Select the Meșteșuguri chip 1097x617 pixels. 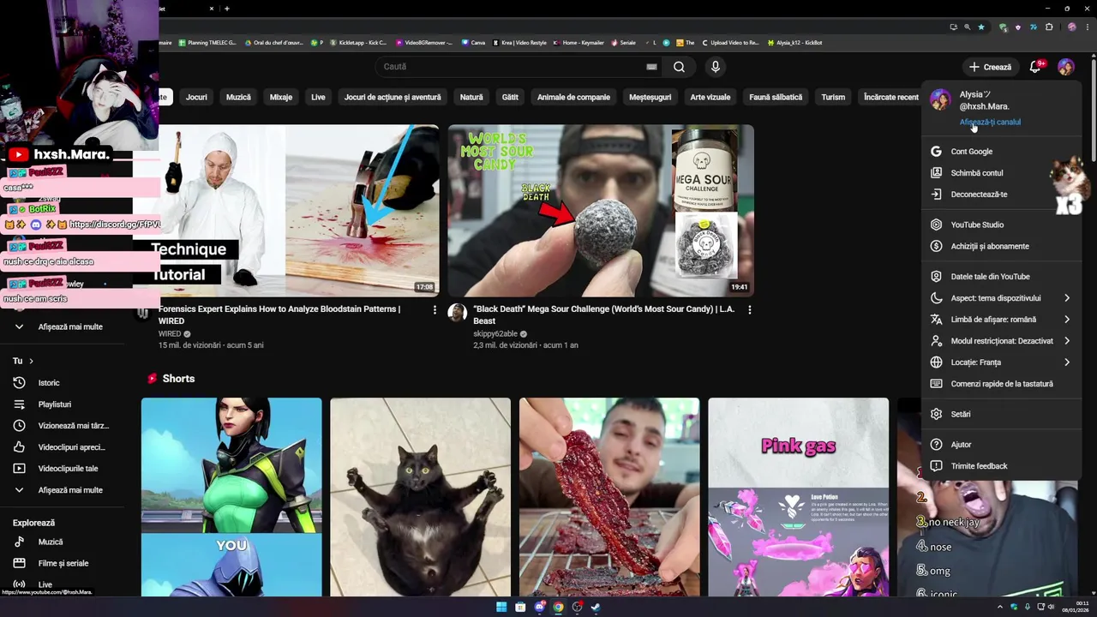point(650,97)
